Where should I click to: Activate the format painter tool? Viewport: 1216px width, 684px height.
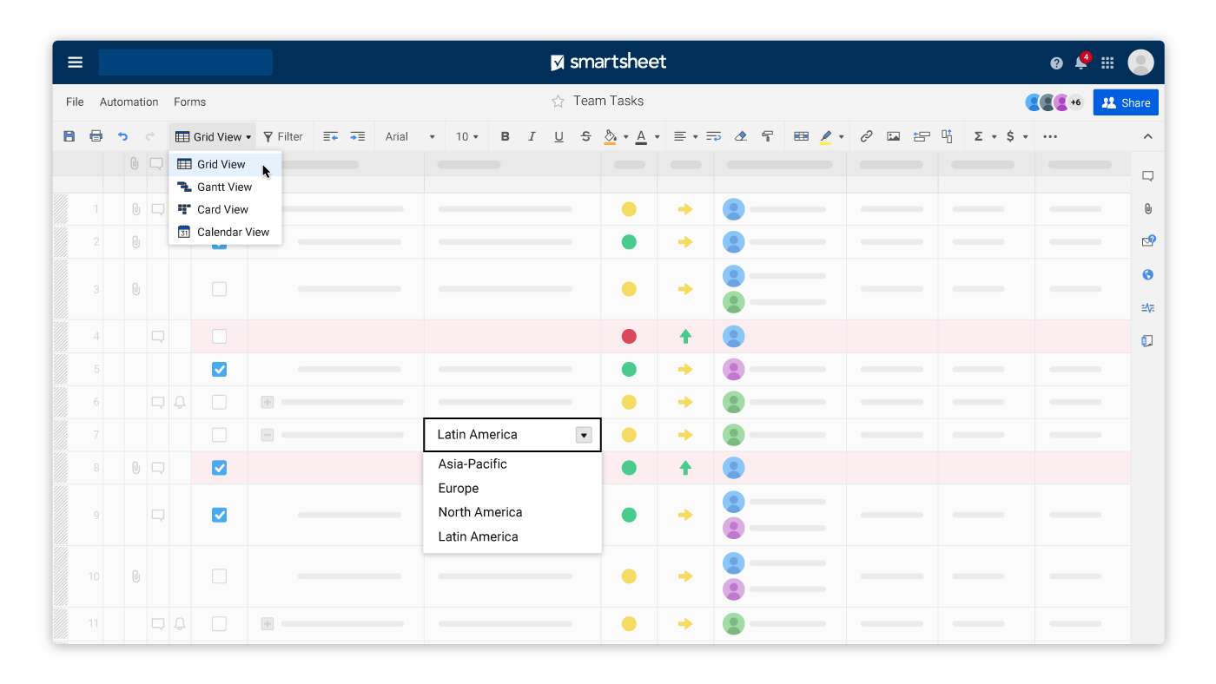pos(767,136)
